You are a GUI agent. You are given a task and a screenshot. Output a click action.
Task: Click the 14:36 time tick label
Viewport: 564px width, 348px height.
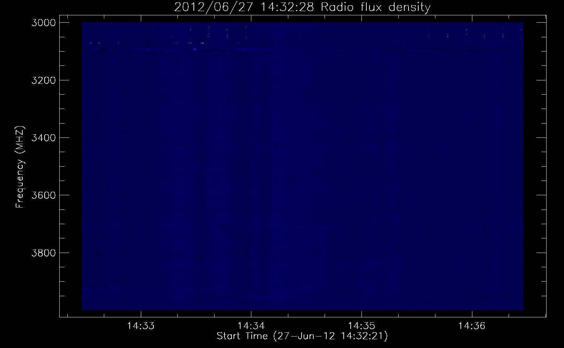(472, 326)
